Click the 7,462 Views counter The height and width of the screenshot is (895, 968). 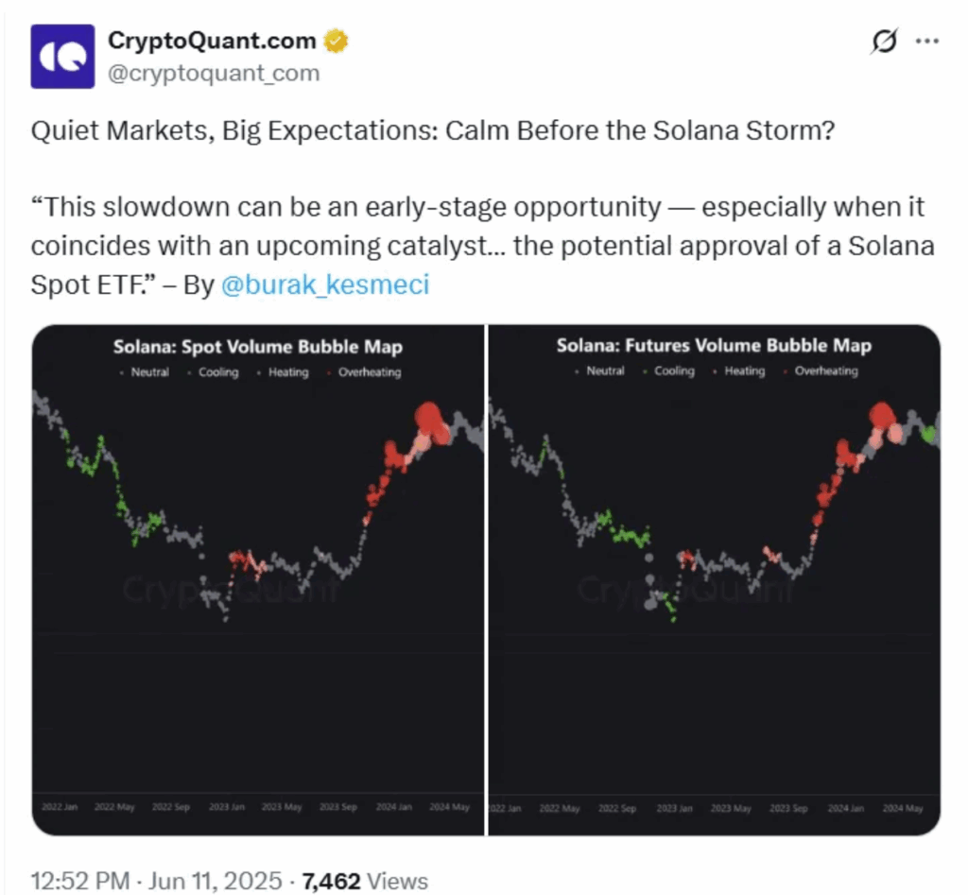click(x=365, y=881)
